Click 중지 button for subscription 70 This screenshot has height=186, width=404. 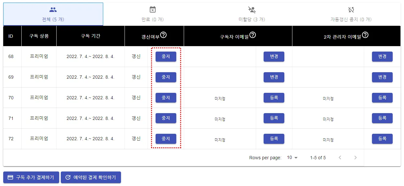coord(166,98)
